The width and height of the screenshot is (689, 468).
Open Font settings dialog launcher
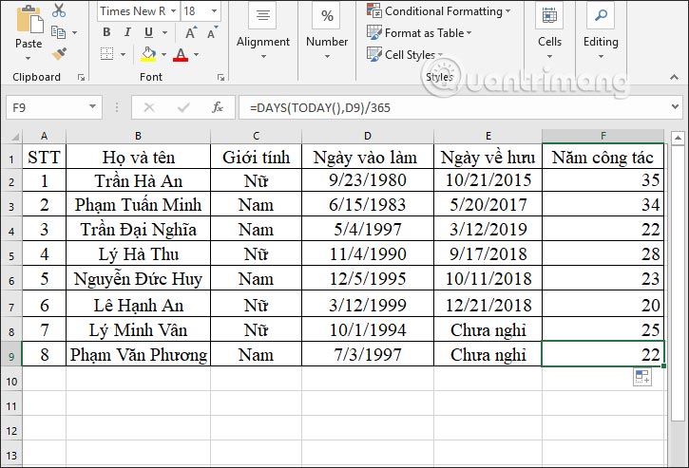220,77
